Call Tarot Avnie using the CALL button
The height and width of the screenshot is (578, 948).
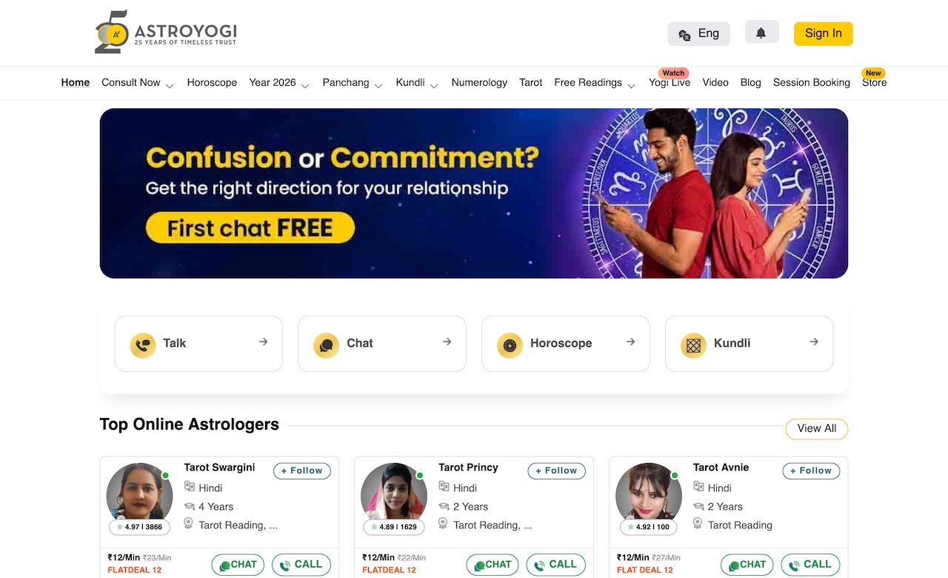(810, 565)
